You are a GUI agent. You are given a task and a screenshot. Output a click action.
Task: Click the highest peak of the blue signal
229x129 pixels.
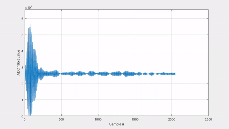[30, 25]
